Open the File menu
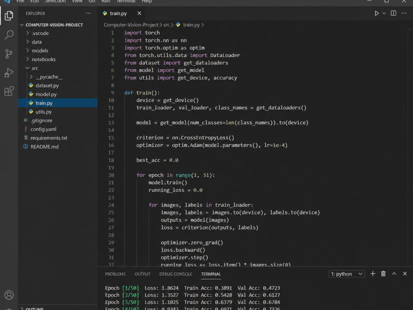Image resolution: width=413 pixels, height=310 pixels. pos(20,1)
